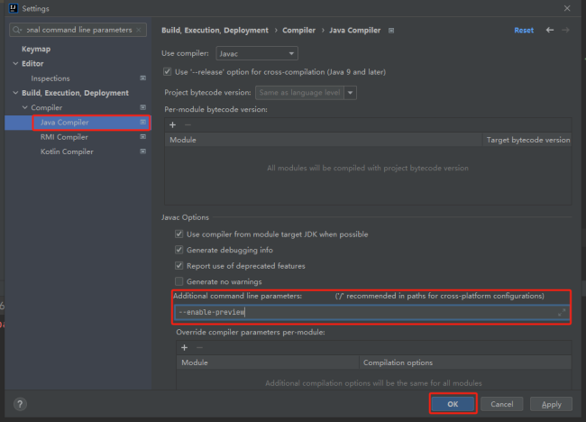
Task: Select Java Compiler in settings tree
Action: (64, 123)
